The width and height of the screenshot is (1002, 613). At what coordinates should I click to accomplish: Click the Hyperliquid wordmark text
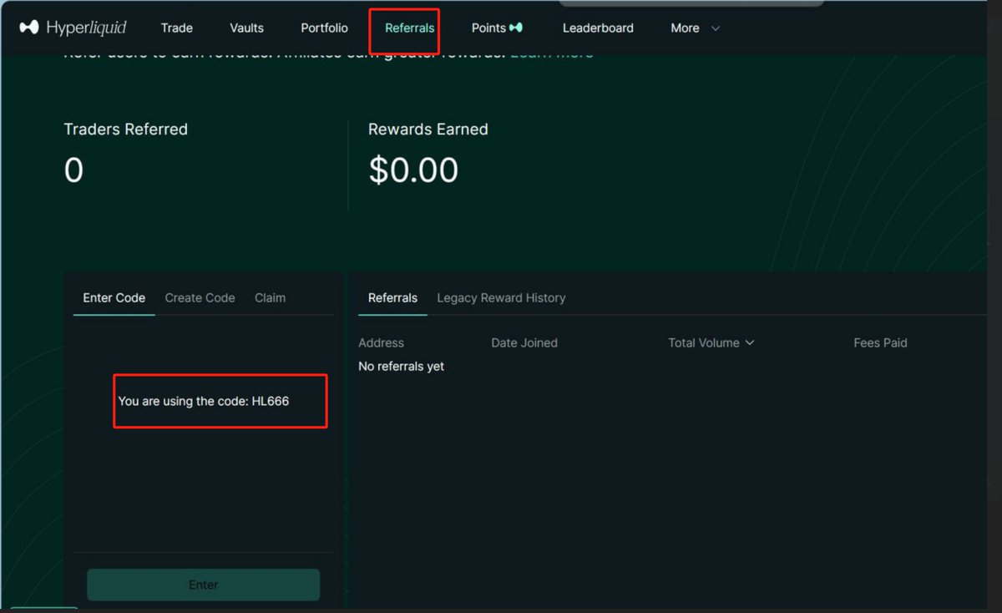[x=87, y=28]
